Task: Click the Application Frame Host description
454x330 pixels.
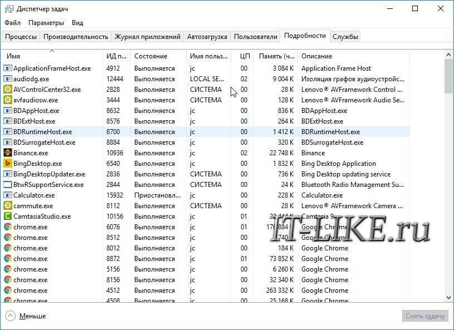Action: [336, 68]
